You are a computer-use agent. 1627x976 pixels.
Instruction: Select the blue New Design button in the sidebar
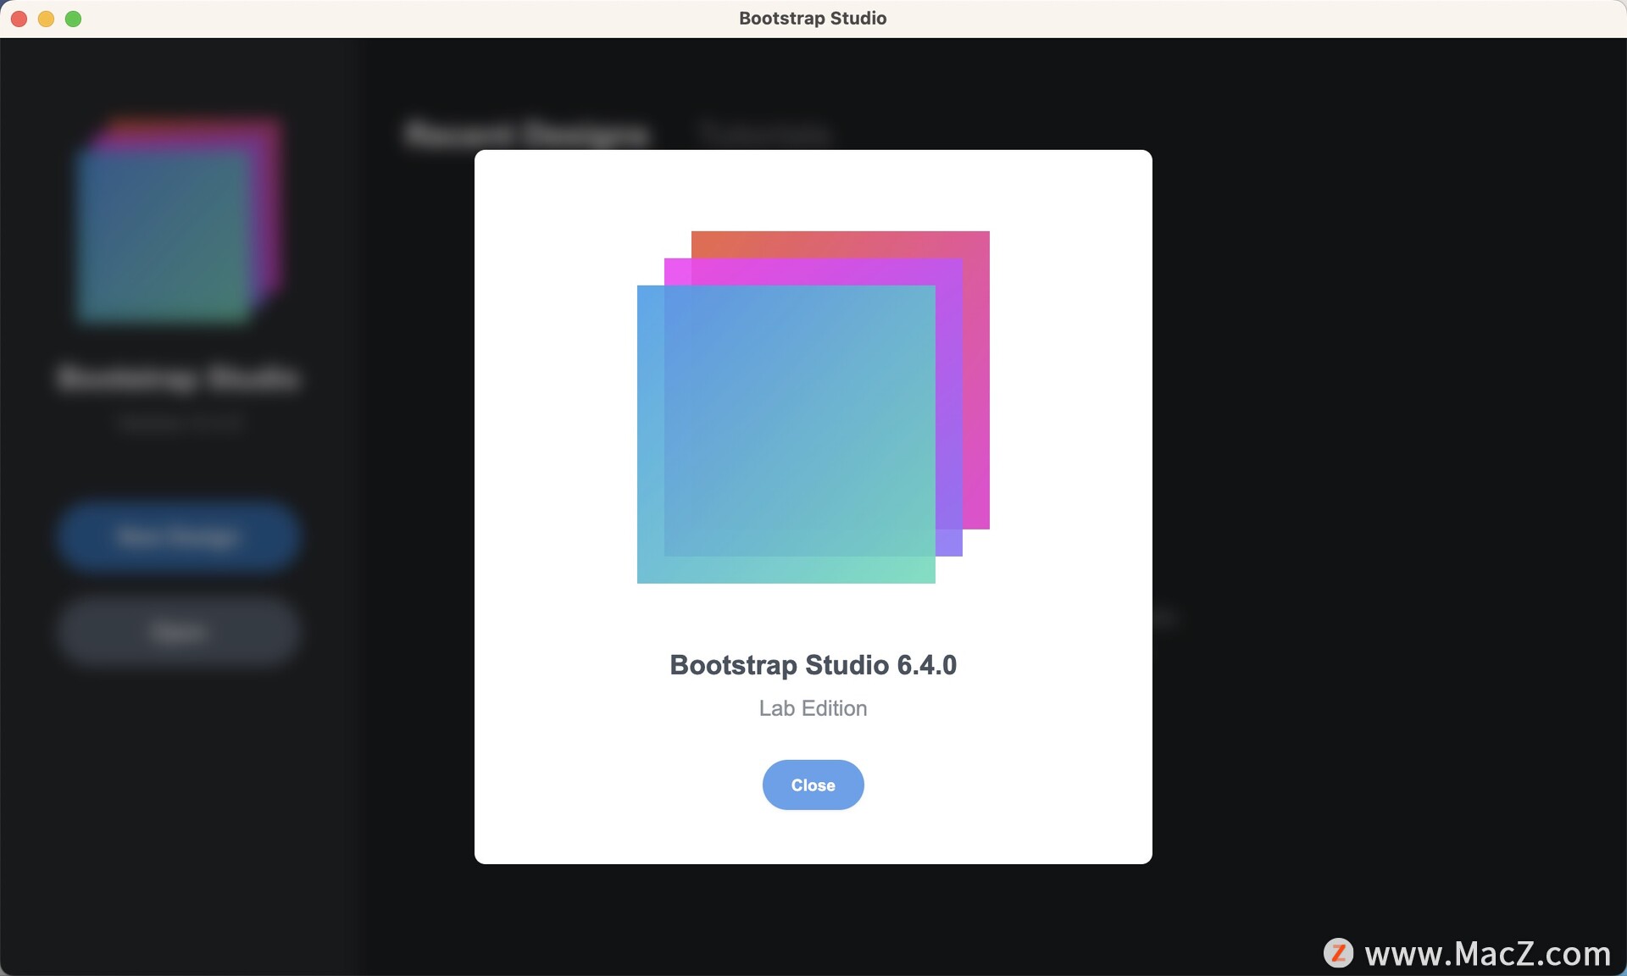[178, 537]
